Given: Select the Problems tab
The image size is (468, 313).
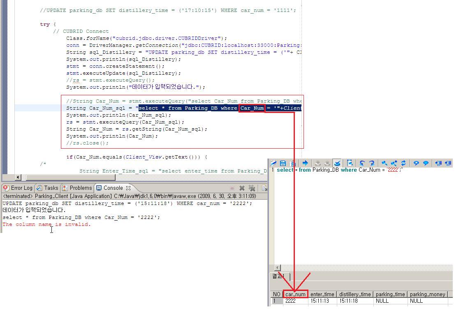Looking at the screenshot, I should pyautogui.click(x=77, y=188).
